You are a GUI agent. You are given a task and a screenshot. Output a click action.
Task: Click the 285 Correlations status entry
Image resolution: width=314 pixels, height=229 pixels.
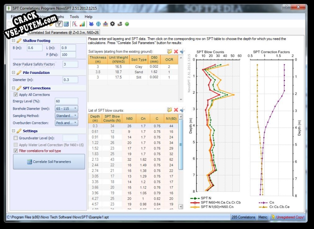pos(243,217)
